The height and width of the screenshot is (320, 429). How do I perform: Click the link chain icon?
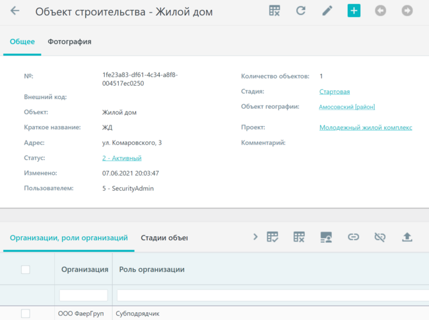click(x=353, y=237)
